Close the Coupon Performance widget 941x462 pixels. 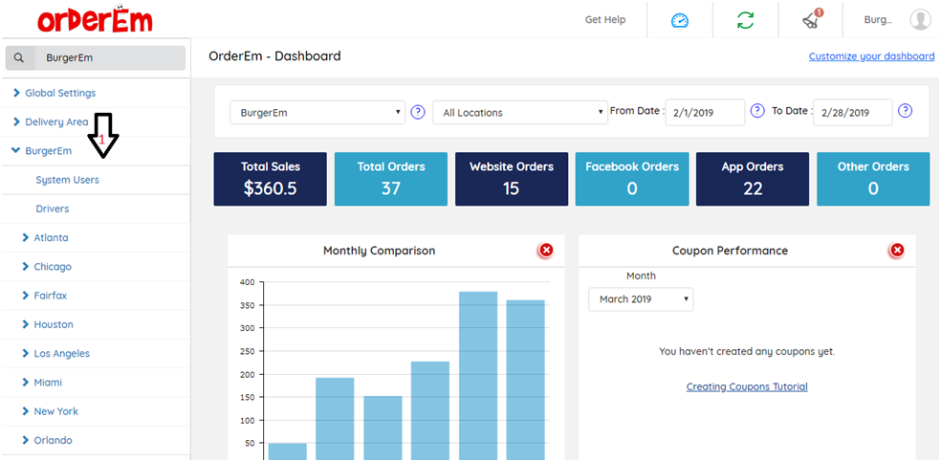click(x=897, y=251)
